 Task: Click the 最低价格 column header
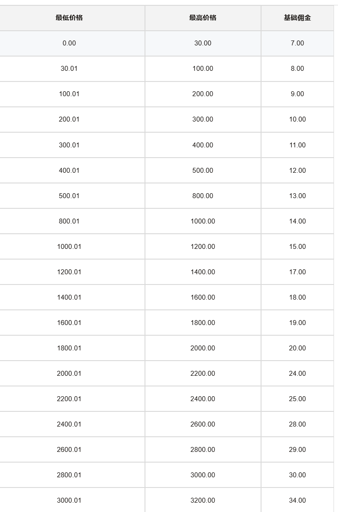(69, 18)
